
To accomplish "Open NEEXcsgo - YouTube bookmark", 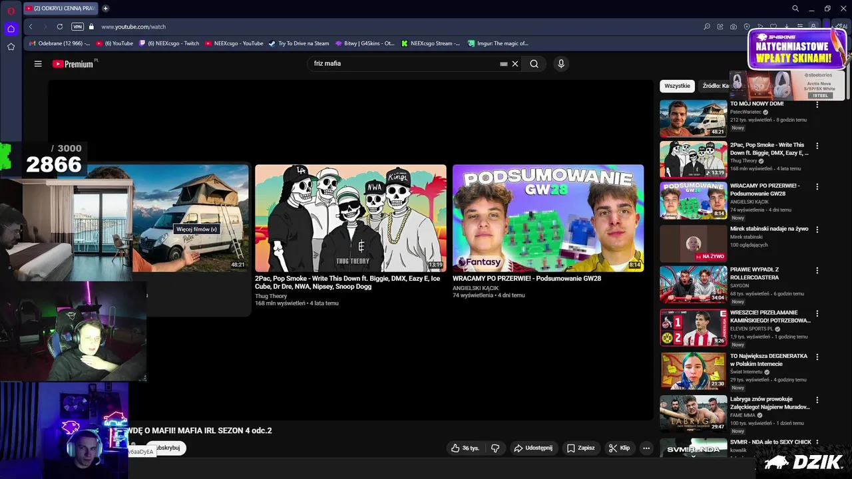I will [x=234, y=43].
